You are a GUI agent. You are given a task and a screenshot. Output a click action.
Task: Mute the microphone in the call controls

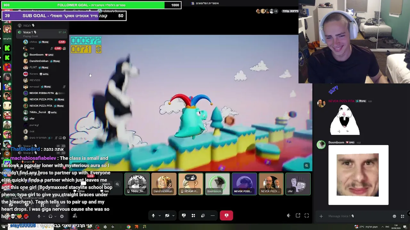tap(153, 216)
